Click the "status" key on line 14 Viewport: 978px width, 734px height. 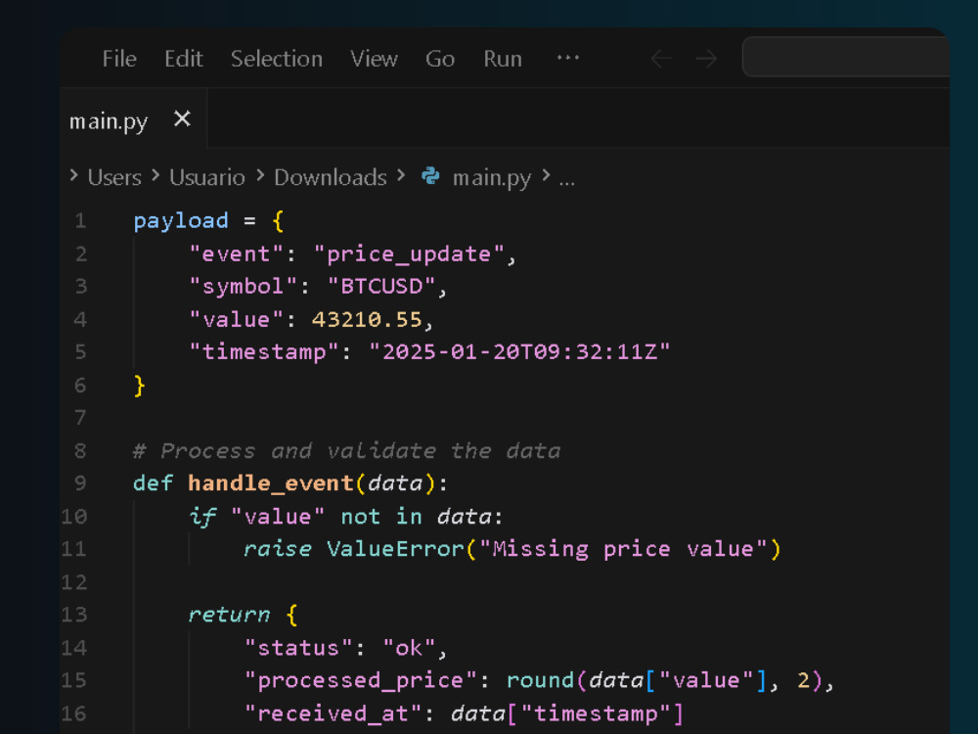[x=298, y=648]
